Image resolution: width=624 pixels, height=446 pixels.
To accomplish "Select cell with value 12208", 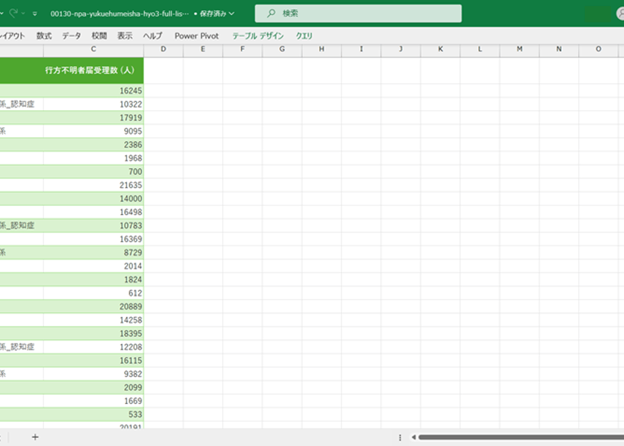I will 93,347.
